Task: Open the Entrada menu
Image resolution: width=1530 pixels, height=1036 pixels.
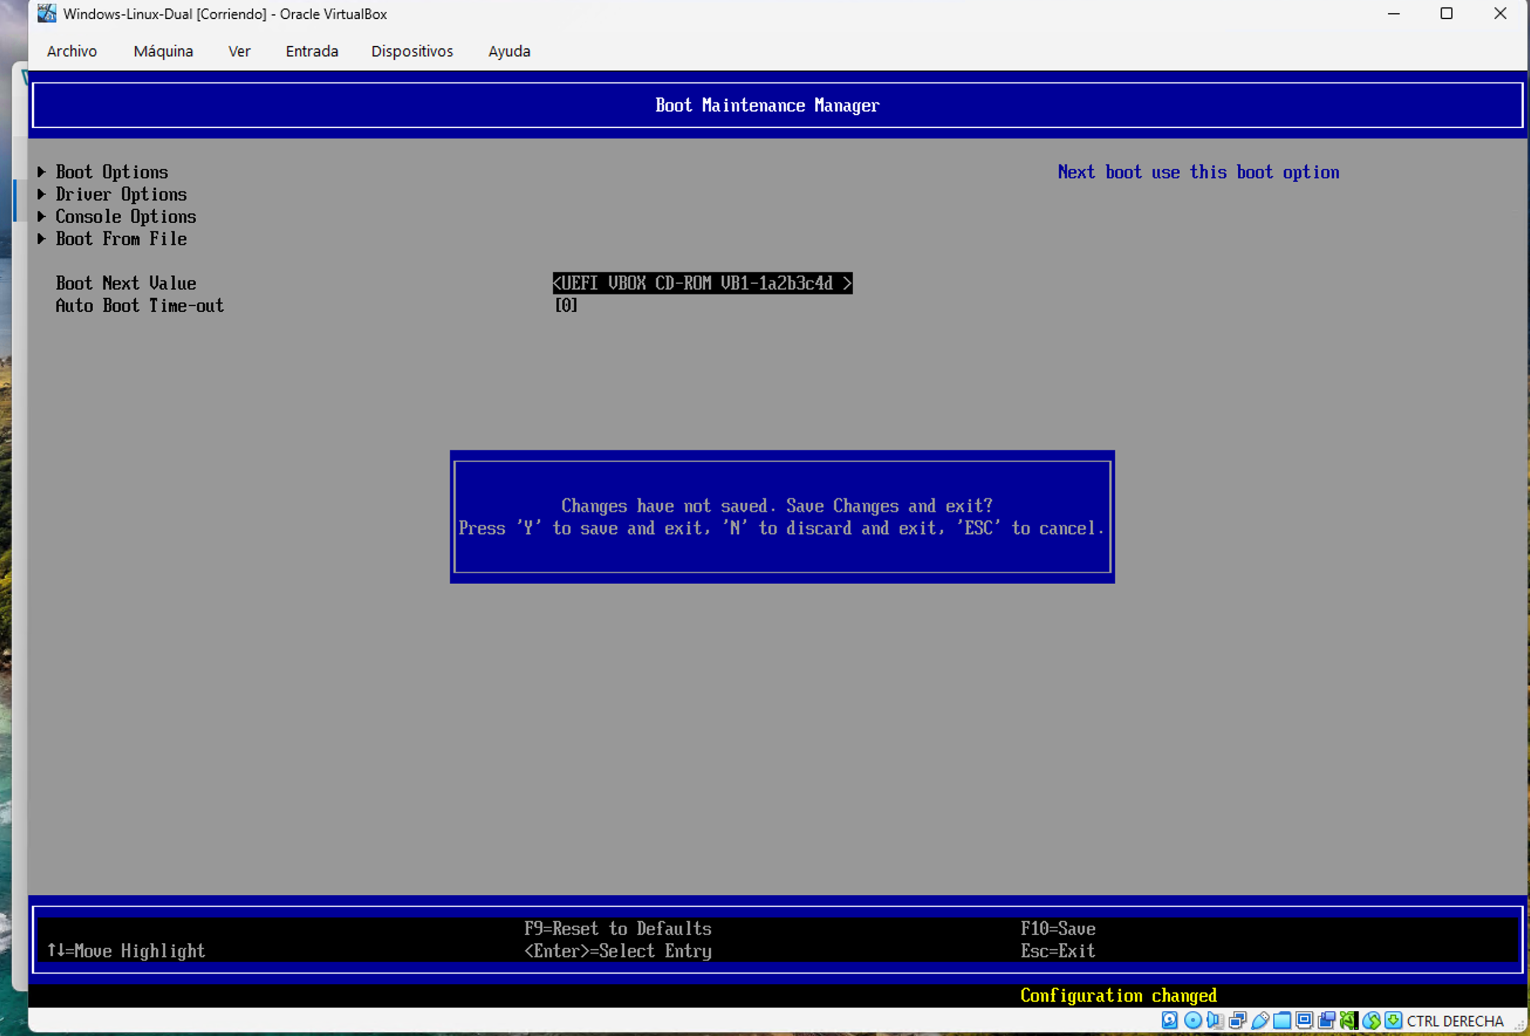Action: pyautogui.click(x=312, y=52)
